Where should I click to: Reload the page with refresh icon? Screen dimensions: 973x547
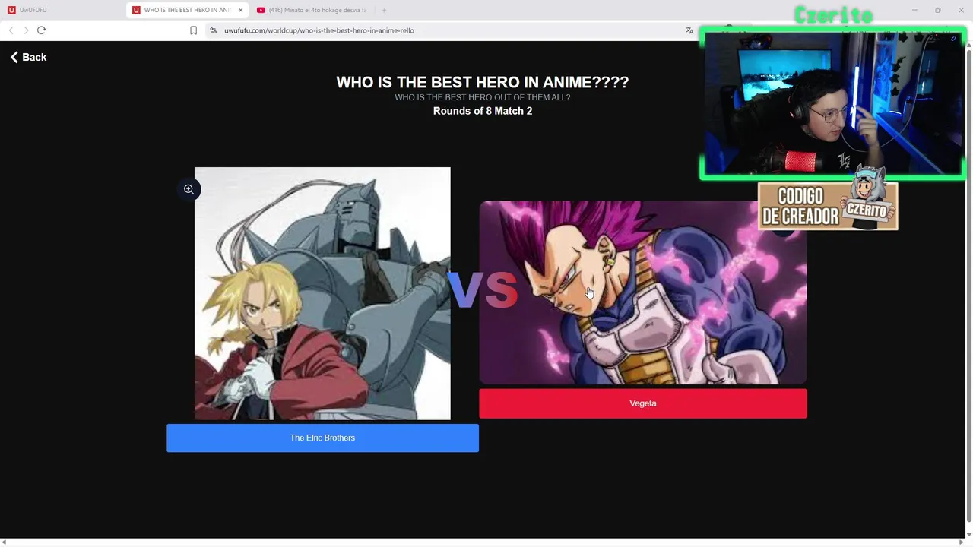click(41, 30)
